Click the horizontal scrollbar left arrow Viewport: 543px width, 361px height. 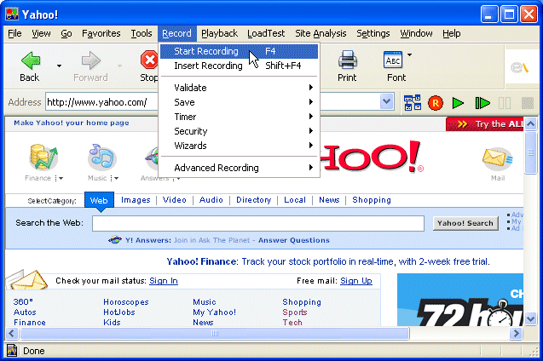pos(12,334)
